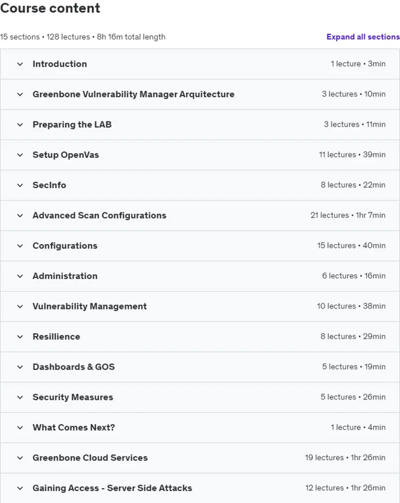Click the chevron icon beside Introduction
400x503 pixels.
click(20, 64)
